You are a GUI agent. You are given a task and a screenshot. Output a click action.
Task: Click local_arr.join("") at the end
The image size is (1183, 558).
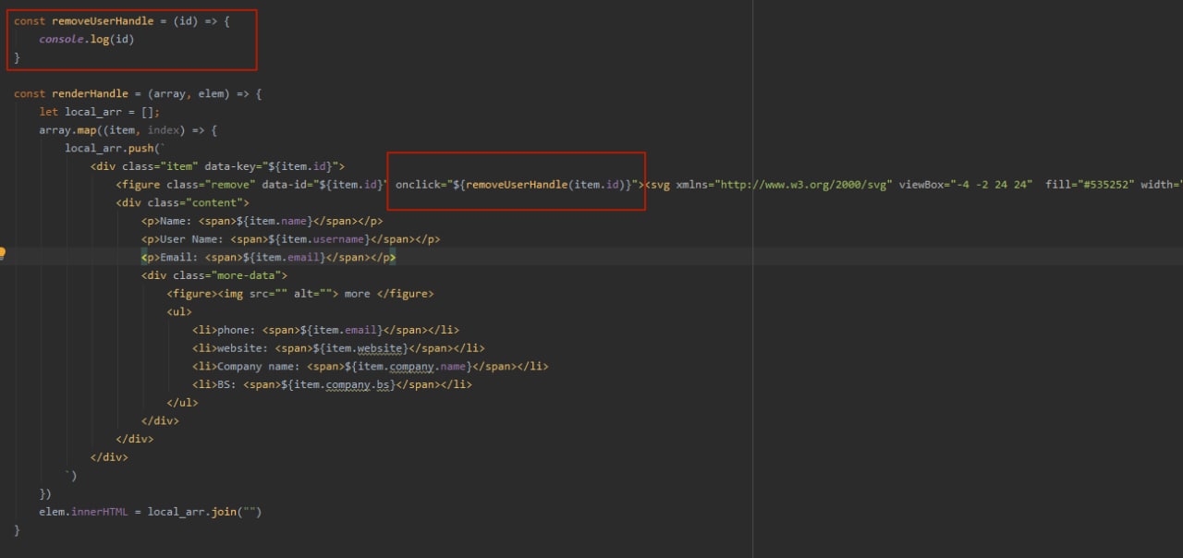pos(204,512)
